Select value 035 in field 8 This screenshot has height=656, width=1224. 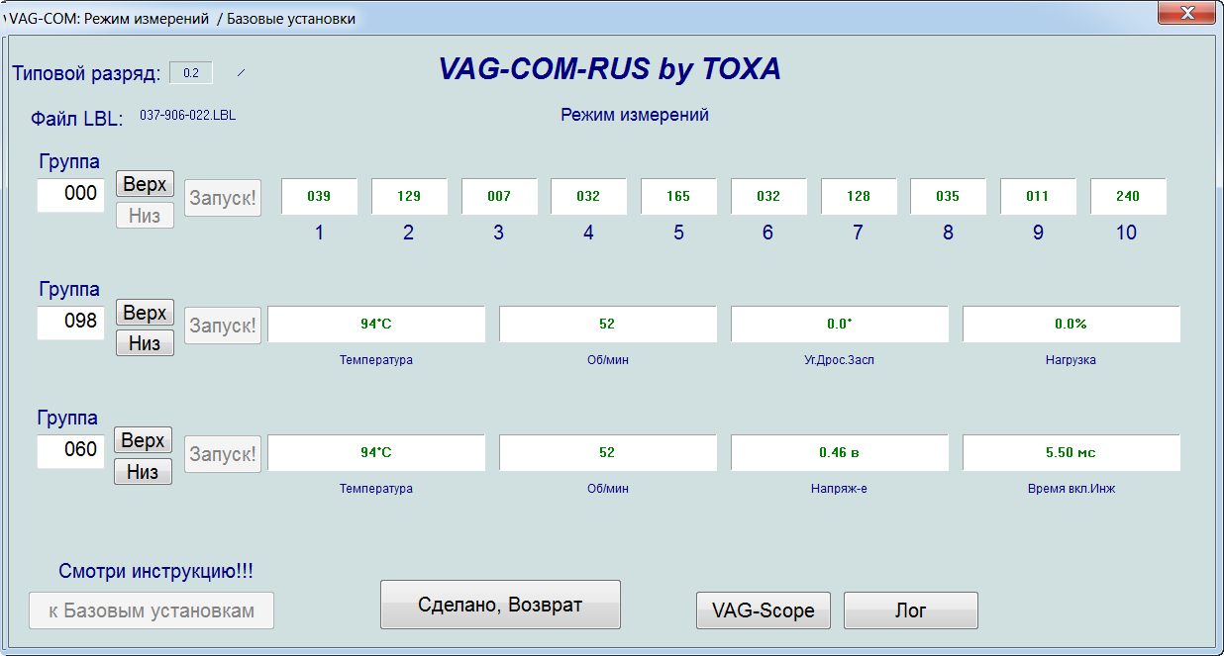[948, 196]
